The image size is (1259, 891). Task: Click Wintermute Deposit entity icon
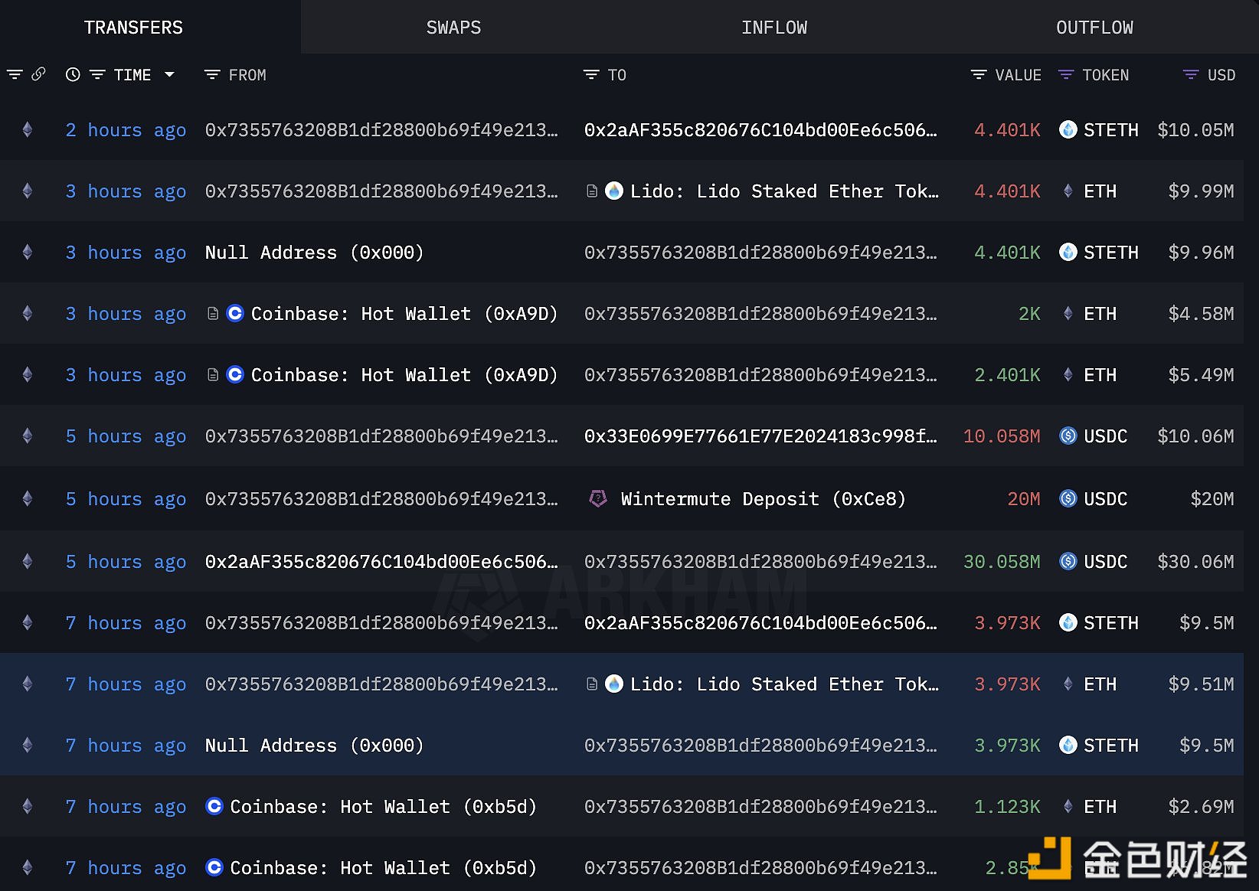point(598,499)
